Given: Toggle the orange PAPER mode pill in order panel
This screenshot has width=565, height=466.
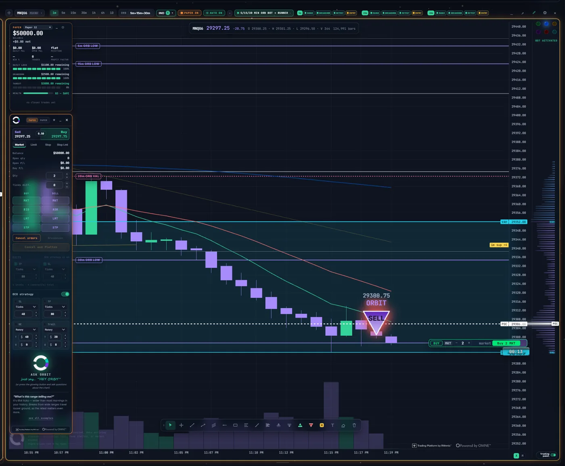Looking at the screenshot, I should (32, 120).
